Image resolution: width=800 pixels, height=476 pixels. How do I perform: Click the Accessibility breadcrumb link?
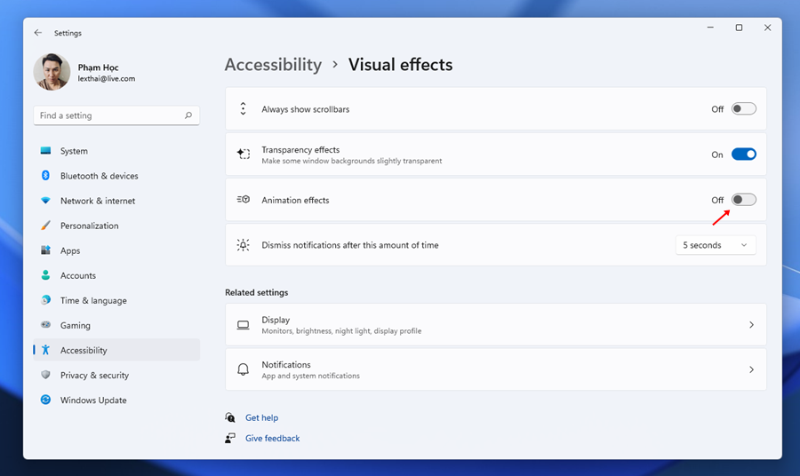273,65
